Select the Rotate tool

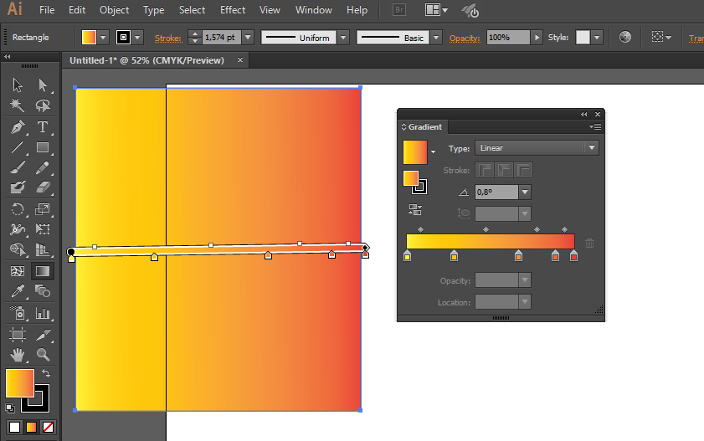pos(18,209)
